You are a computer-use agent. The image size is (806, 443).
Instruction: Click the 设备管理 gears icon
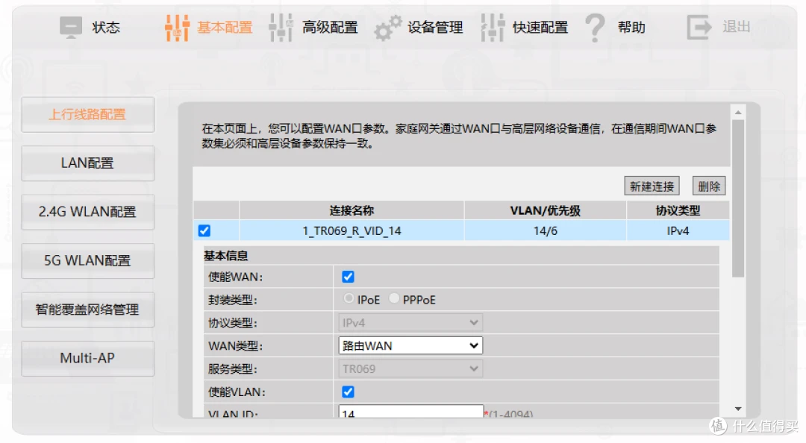click(x=387, y=28)
